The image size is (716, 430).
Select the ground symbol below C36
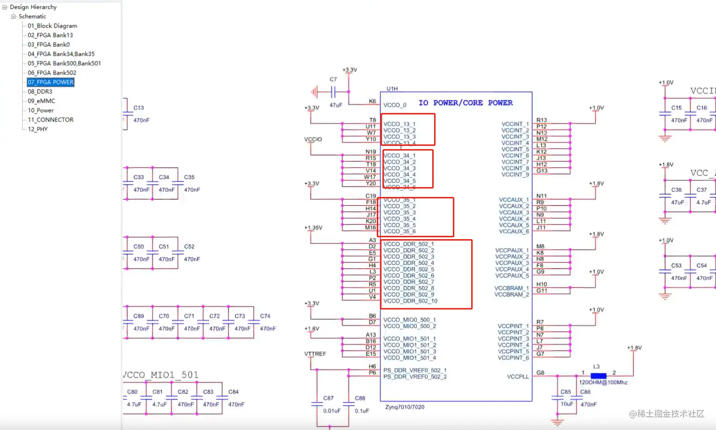[x=665, y=220]
